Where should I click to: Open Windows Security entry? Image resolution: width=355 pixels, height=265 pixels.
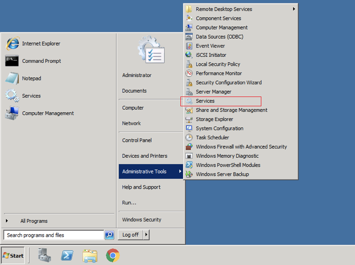142,219
